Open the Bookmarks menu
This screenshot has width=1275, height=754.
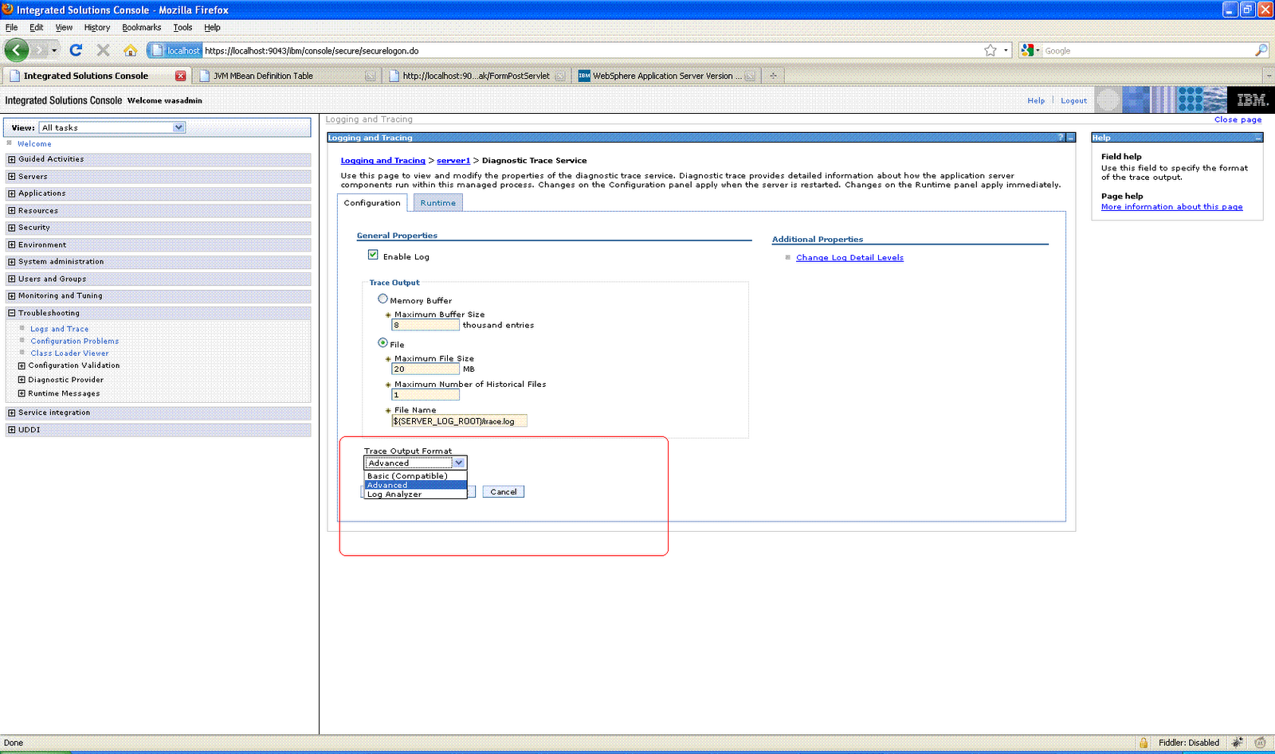(141, 27)
